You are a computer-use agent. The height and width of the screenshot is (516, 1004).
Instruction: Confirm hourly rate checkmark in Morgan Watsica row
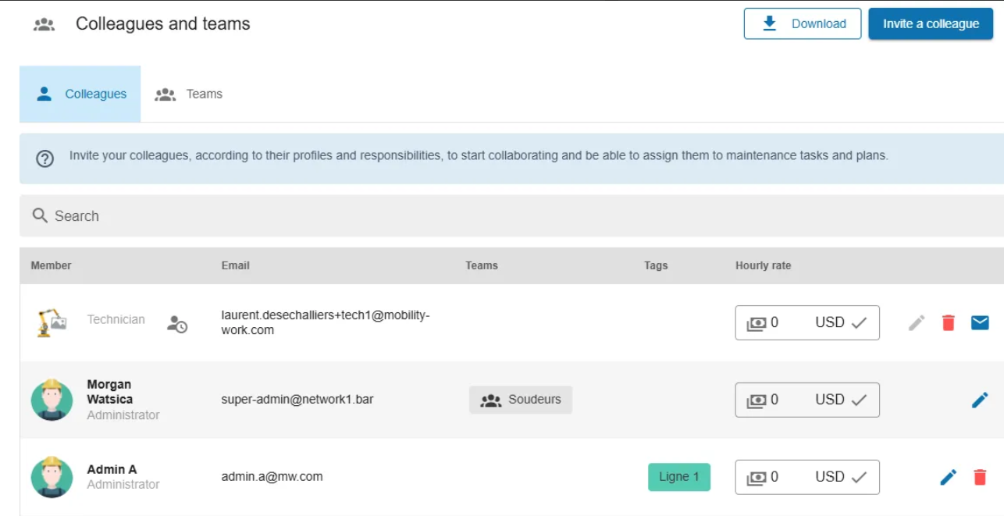pyautogui.click(x=860, y=400)
